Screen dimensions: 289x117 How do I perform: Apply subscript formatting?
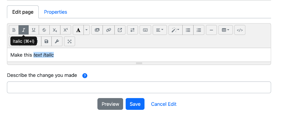[55, 30]
